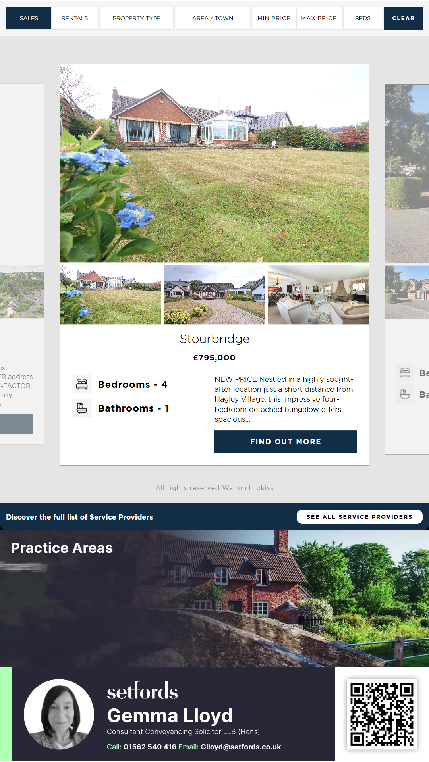429x762 pixels.
Task: Click the bath icon on the right-hand property card
Action: (405, 394)
